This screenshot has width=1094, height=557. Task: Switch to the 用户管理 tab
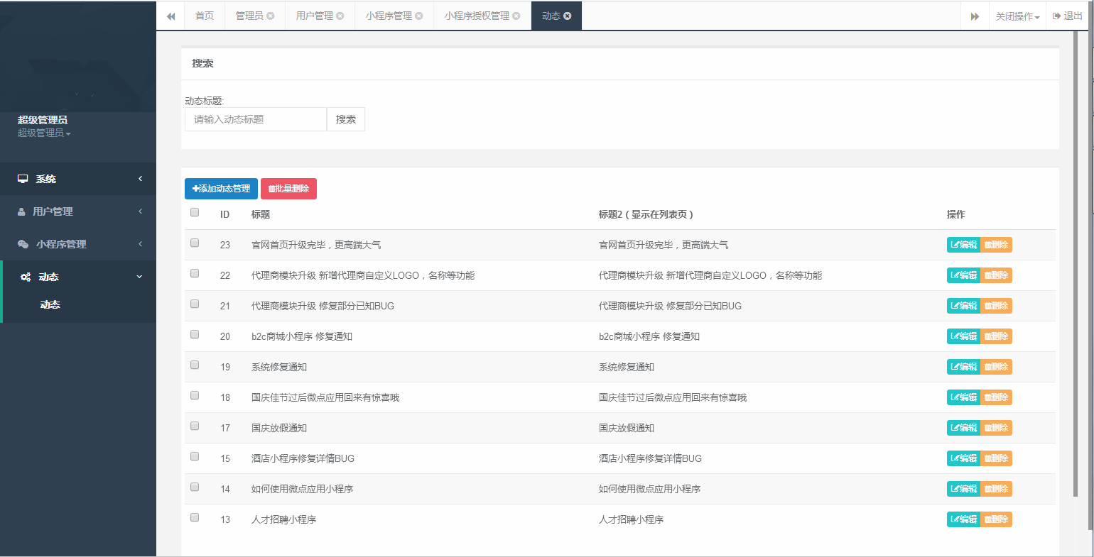[314, 16]
